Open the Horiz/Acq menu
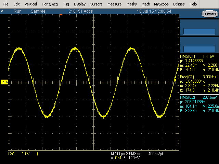219x164 pixels. (50, 4)
